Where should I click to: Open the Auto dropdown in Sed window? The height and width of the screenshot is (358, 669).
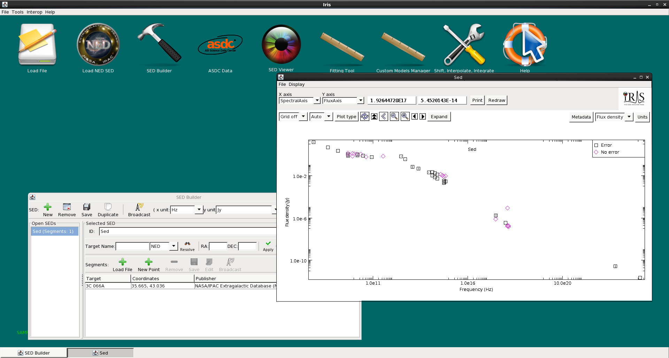tap(329, 117)
